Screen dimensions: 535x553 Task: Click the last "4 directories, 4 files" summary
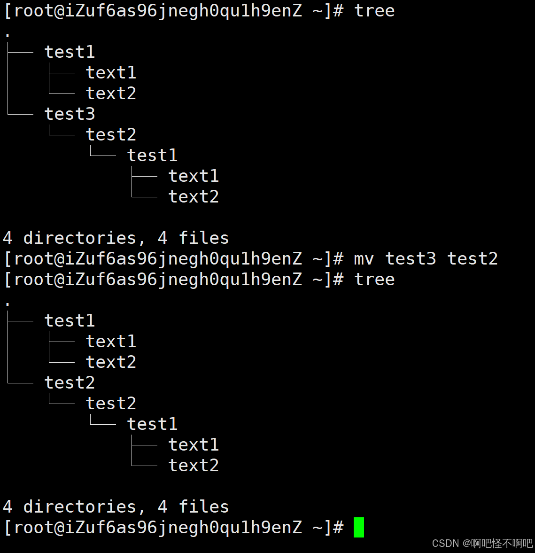(116, 507)
